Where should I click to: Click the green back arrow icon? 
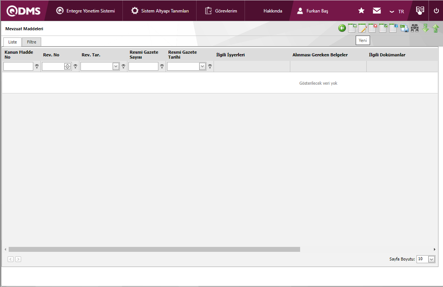tap(342, 28)
